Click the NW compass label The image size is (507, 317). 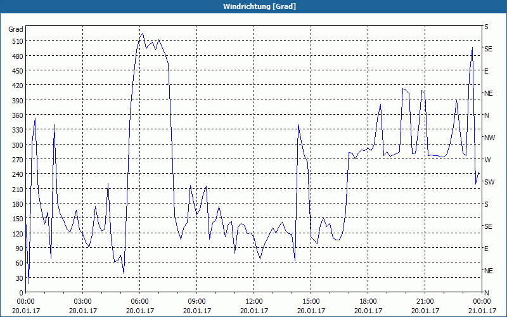click(489, 138)
